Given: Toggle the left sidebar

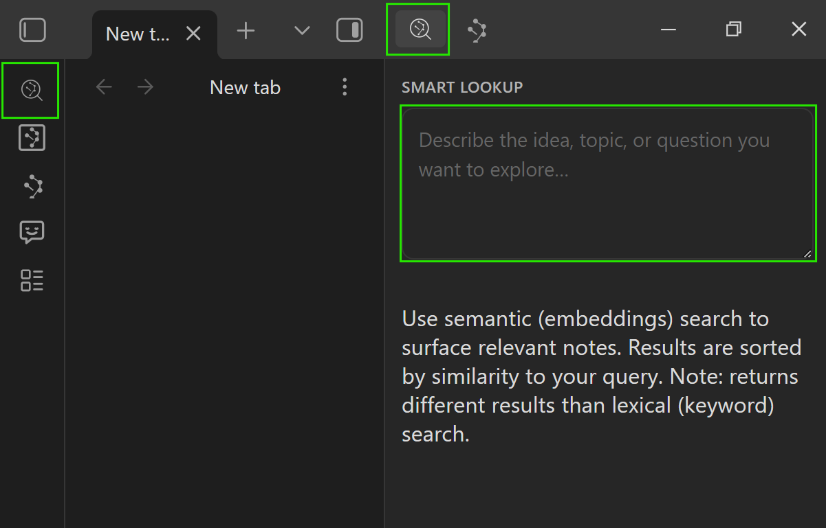Looking at the screenshot, I should (x=32, y=30).
